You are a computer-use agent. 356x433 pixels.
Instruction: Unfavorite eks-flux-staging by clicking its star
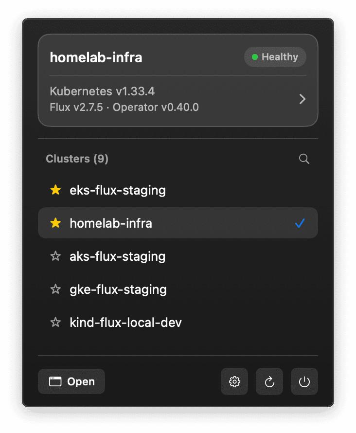coord(55,190)
